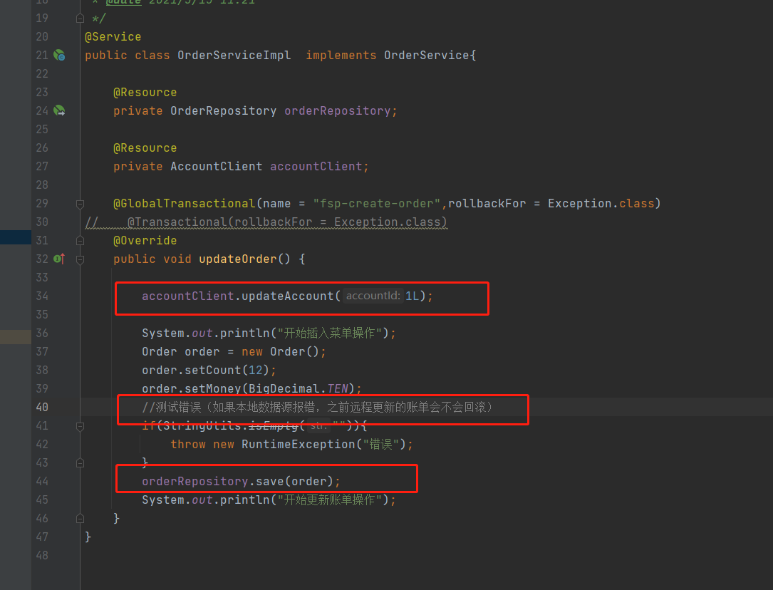Click the accountClient field name on line 27

coord(316,167)
